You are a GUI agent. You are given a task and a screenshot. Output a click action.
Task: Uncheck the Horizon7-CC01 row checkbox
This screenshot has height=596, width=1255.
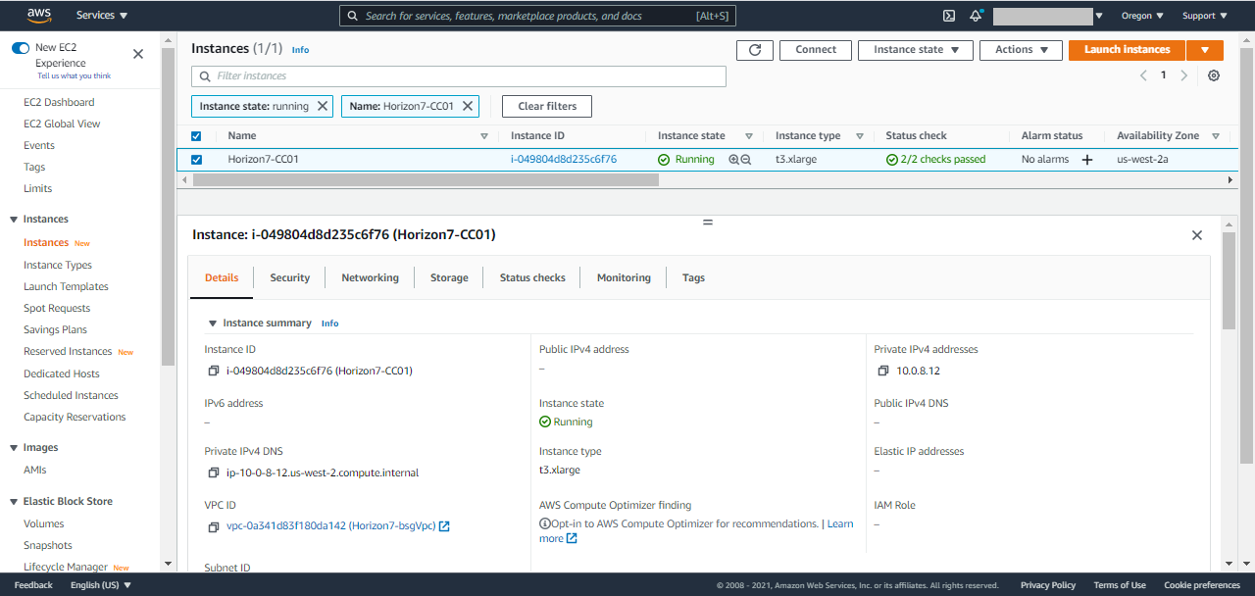pyautogui.click(x=195, y=159)
